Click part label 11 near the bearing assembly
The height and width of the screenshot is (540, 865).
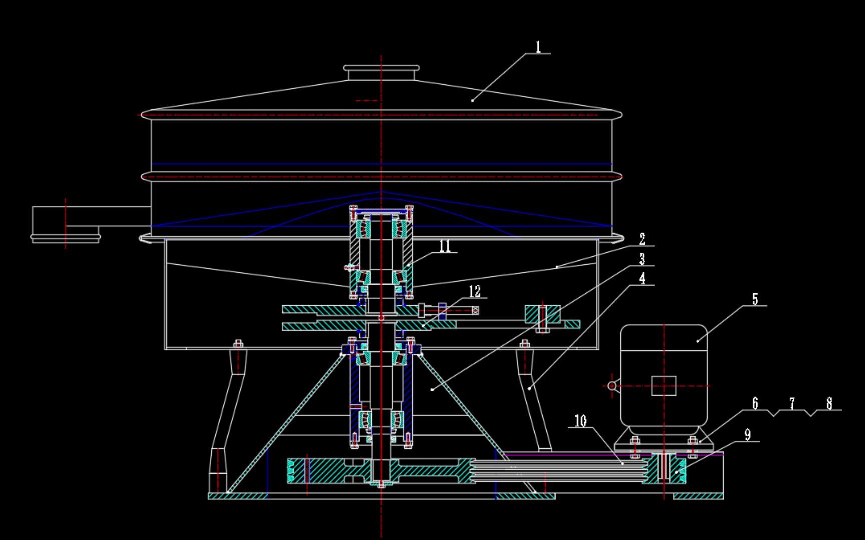[x=445, y=246]
